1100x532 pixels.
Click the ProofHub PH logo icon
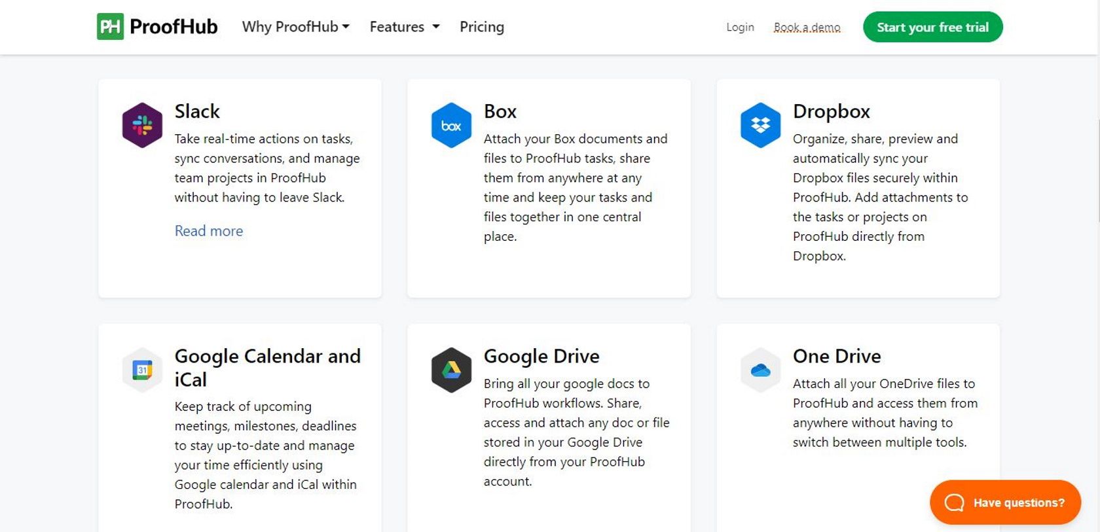[x=110, y=27]
